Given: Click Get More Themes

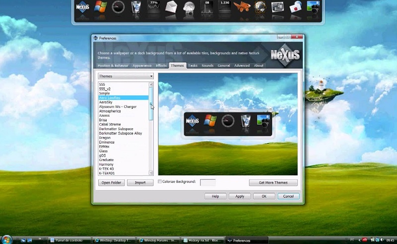Looking at the screenshot, I should (273, 182).
